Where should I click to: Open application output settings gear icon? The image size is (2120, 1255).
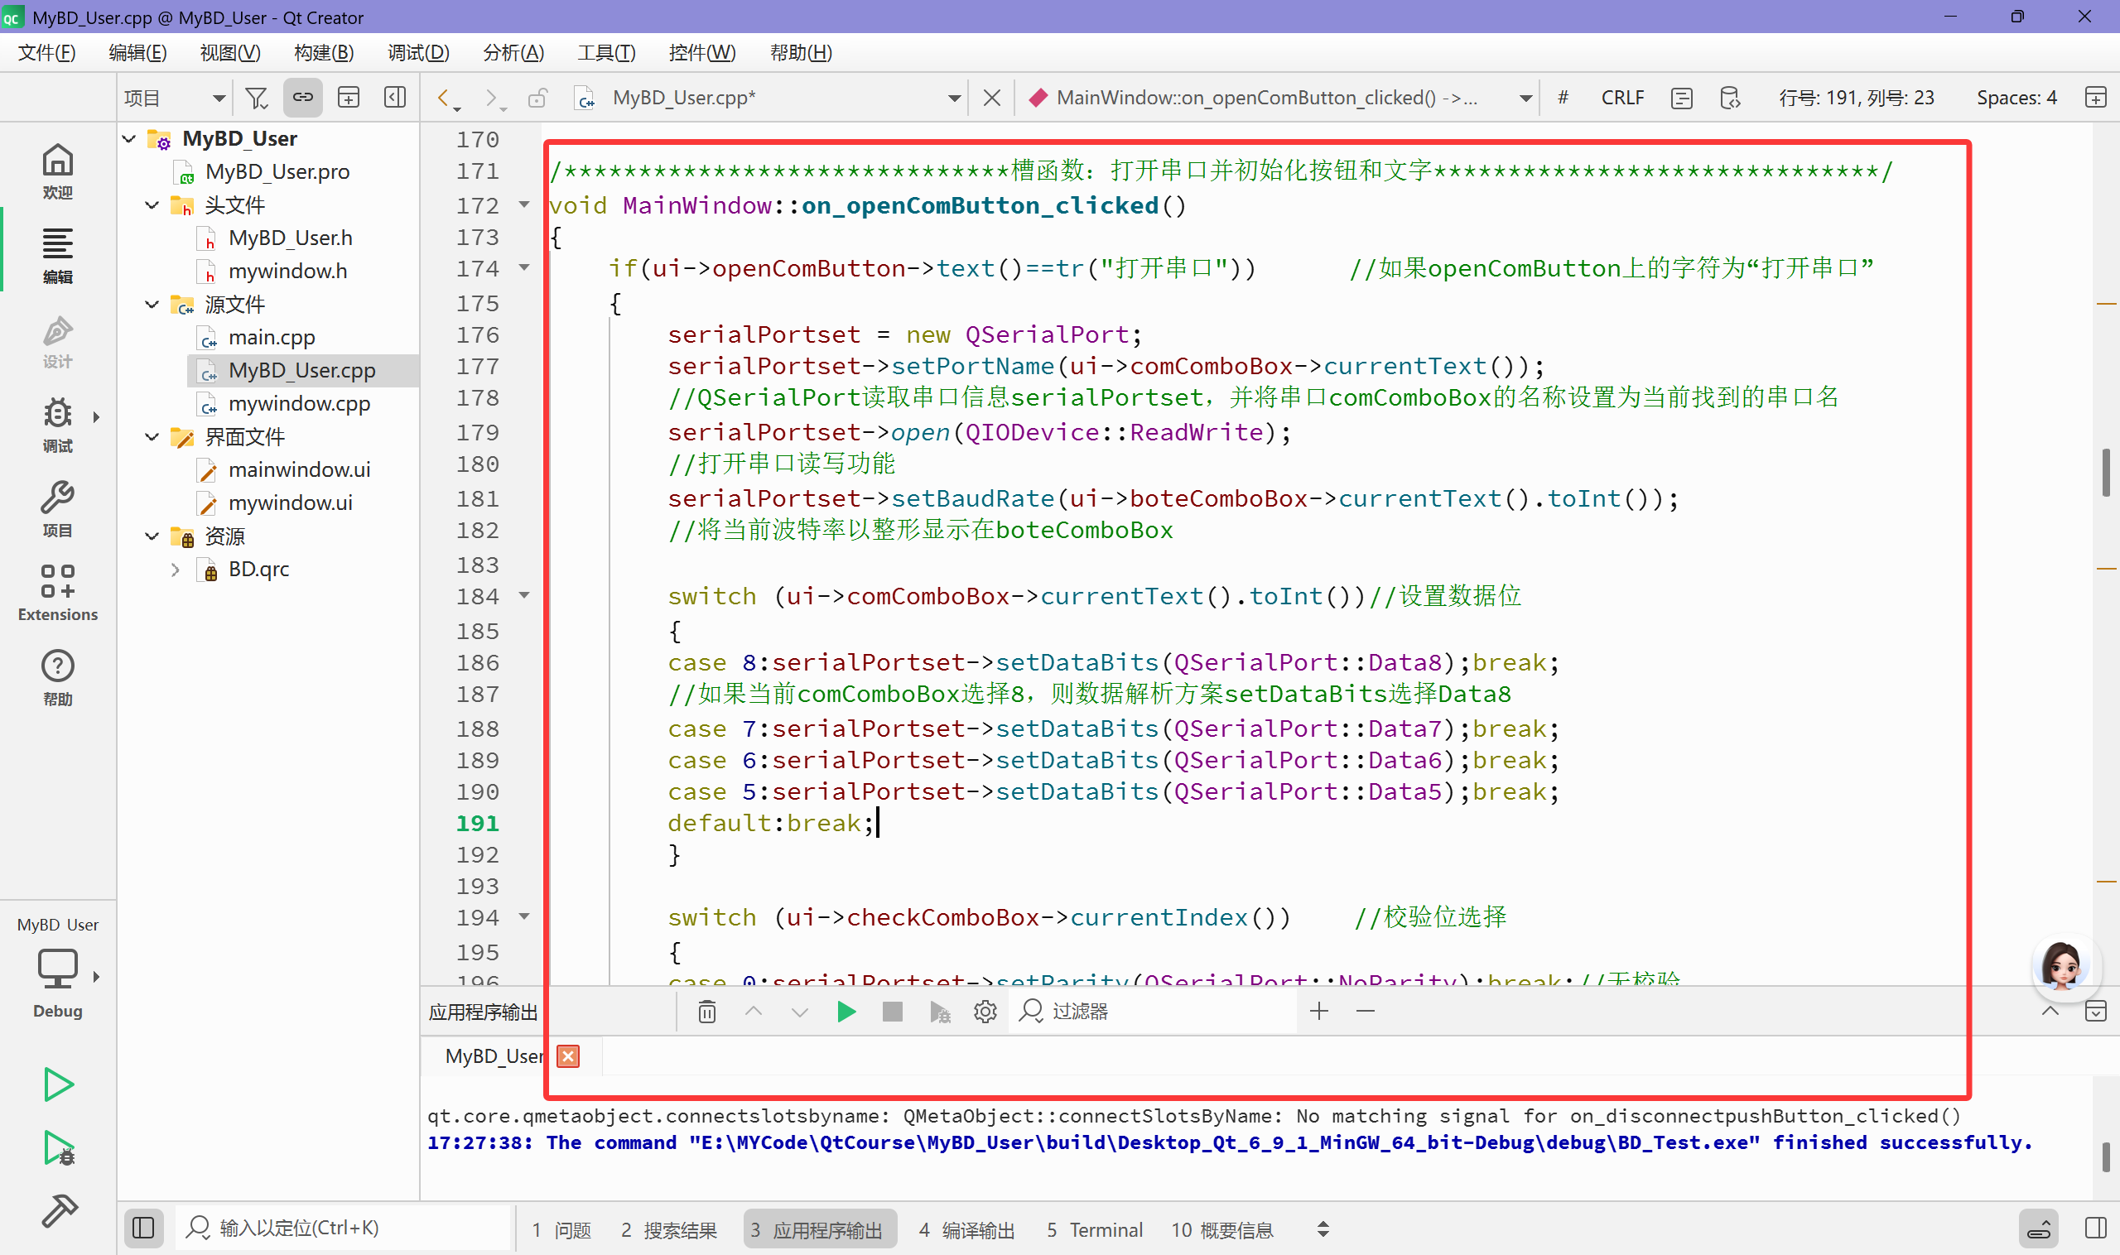click(985, 1012)
